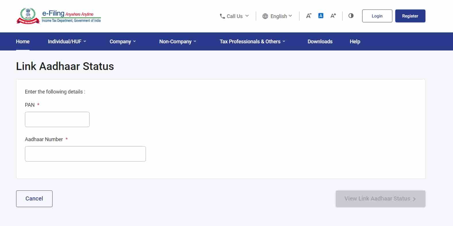Go to the Home tab
The width and height of the screenshot is (453, 226).
pos(23,42)
